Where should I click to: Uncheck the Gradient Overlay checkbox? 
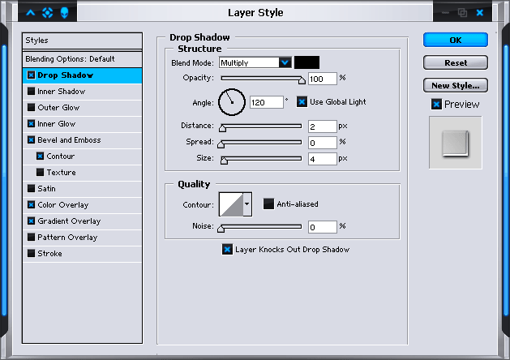pos(31,221)
